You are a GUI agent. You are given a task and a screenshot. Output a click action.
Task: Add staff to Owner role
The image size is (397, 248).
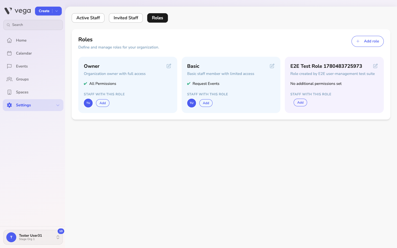pyautogui.click(x=103, y=103)
